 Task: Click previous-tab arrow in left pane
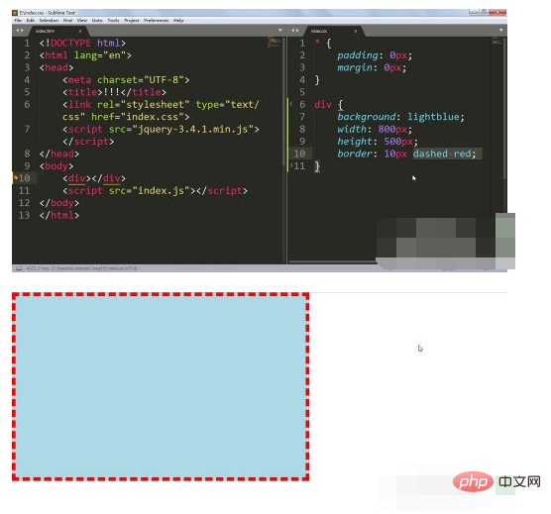pyautogui.click(x=17, y=31)
